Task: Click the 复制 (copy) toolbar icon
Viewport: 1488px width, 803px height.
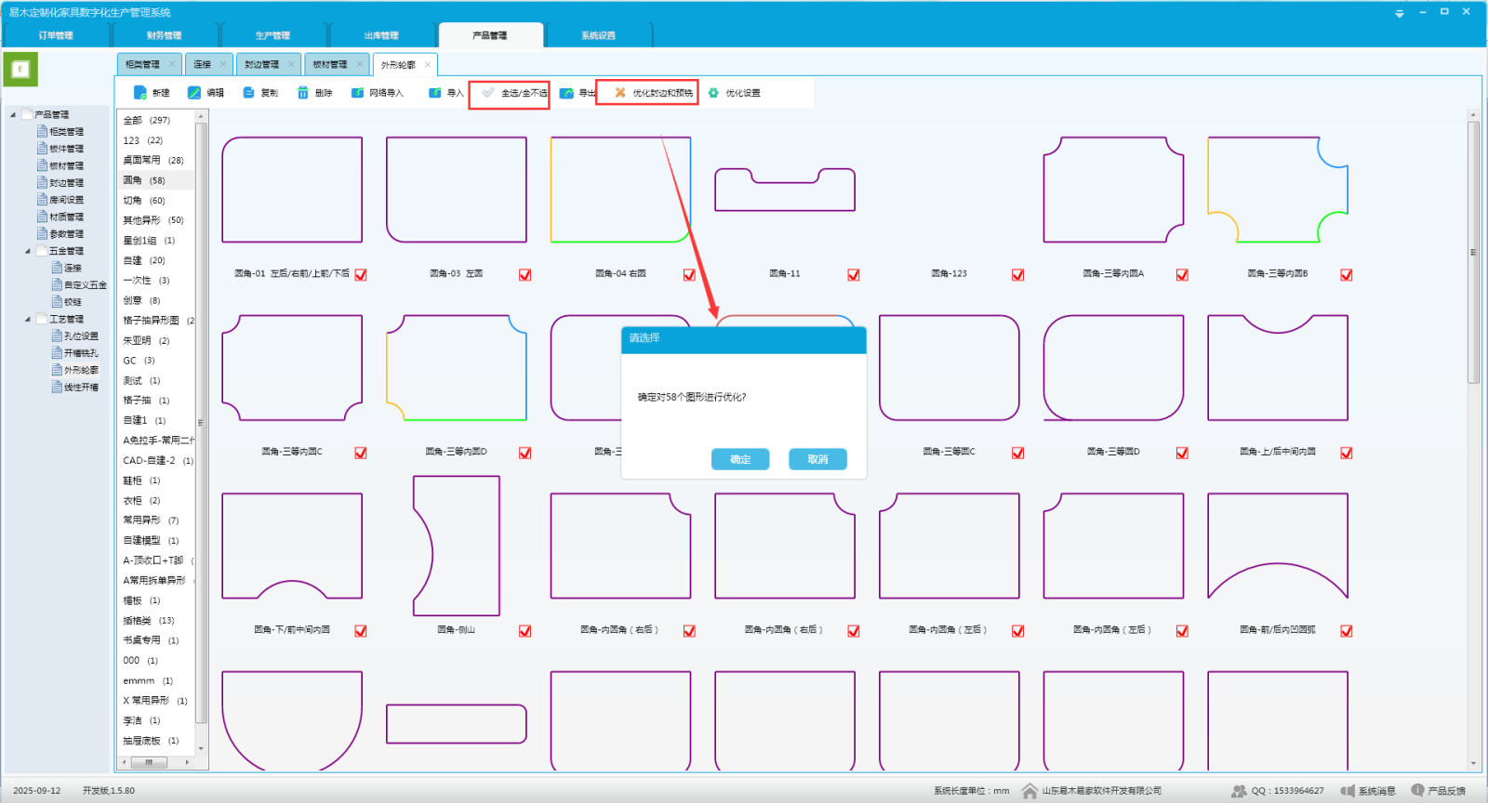Action: click(x=248, y=93)
